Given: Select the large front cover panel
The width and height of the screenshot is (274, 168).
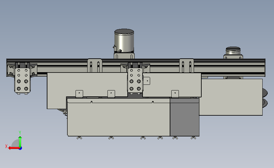Looking at the screenshot, I should 119,117.
